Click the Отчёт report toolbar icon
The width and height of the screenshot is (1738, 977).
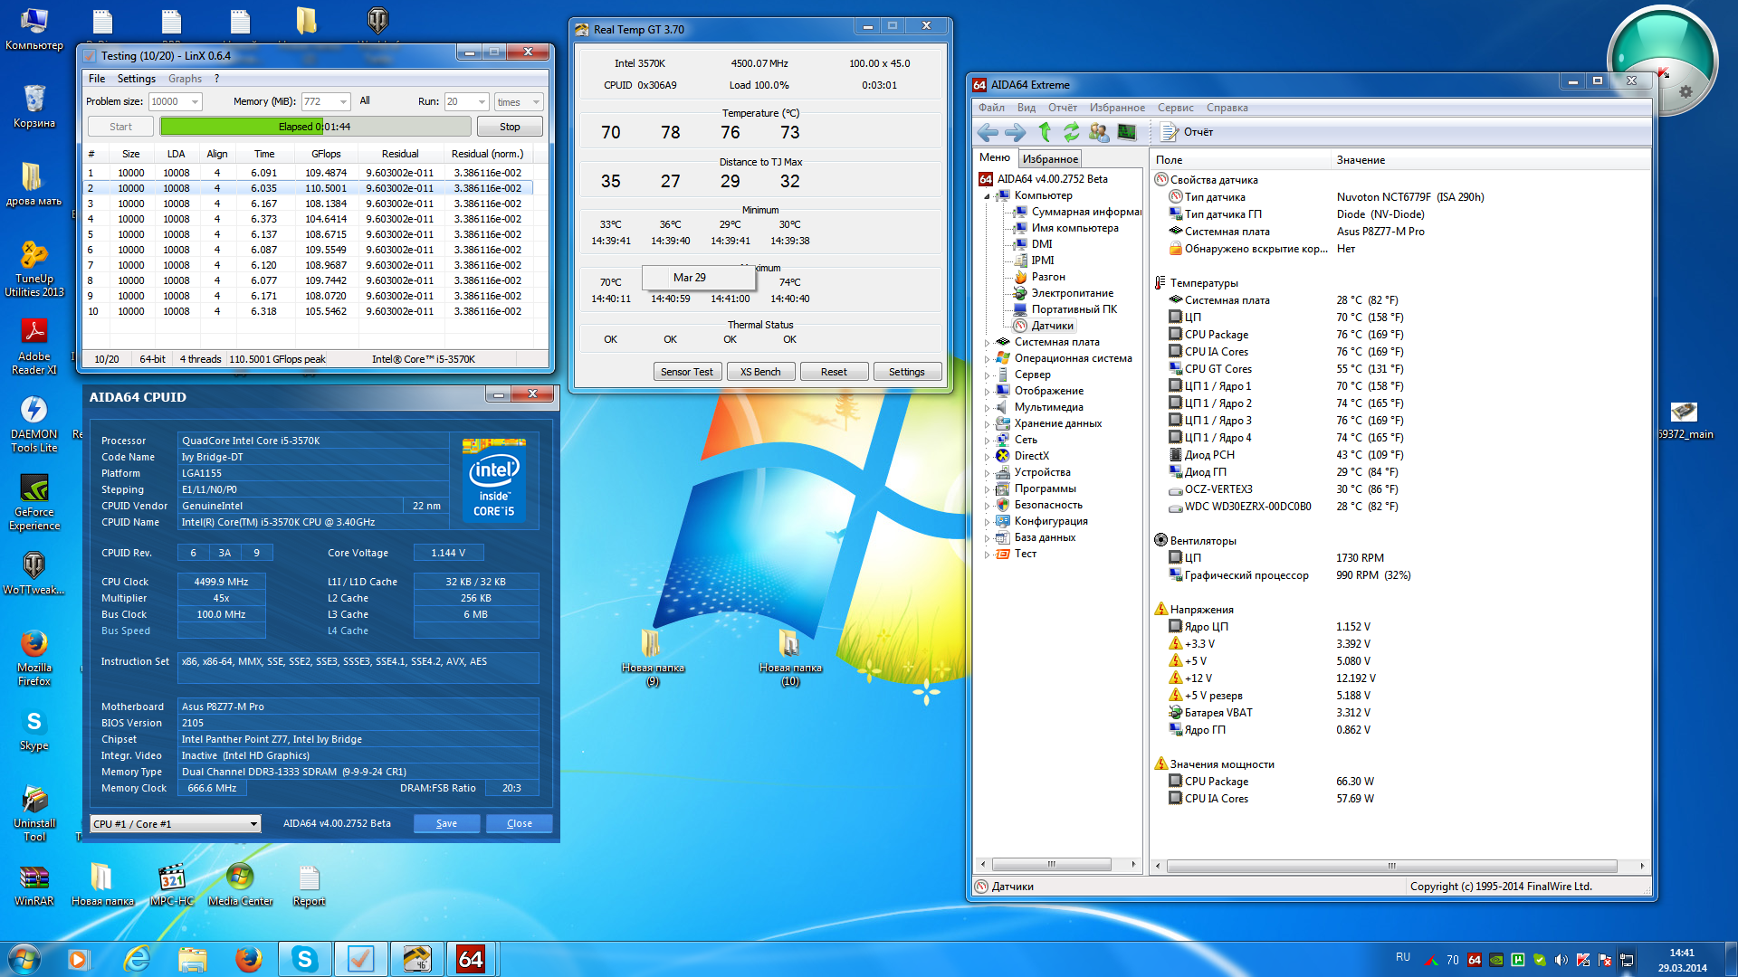1170,132
